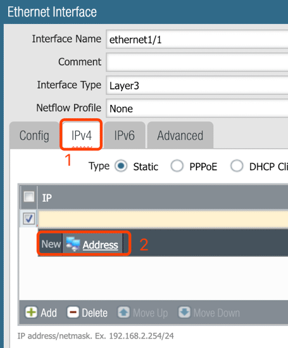Uncheck the selected IP row checkbox

[x=29, y=219]
